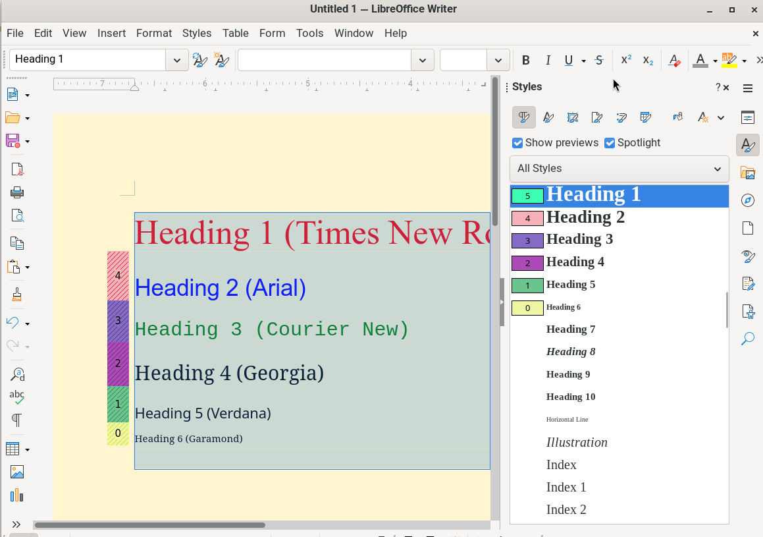Select Heading 3 in styles list
The width and height of the screenshot is (763, 537).
click(579, 239)
